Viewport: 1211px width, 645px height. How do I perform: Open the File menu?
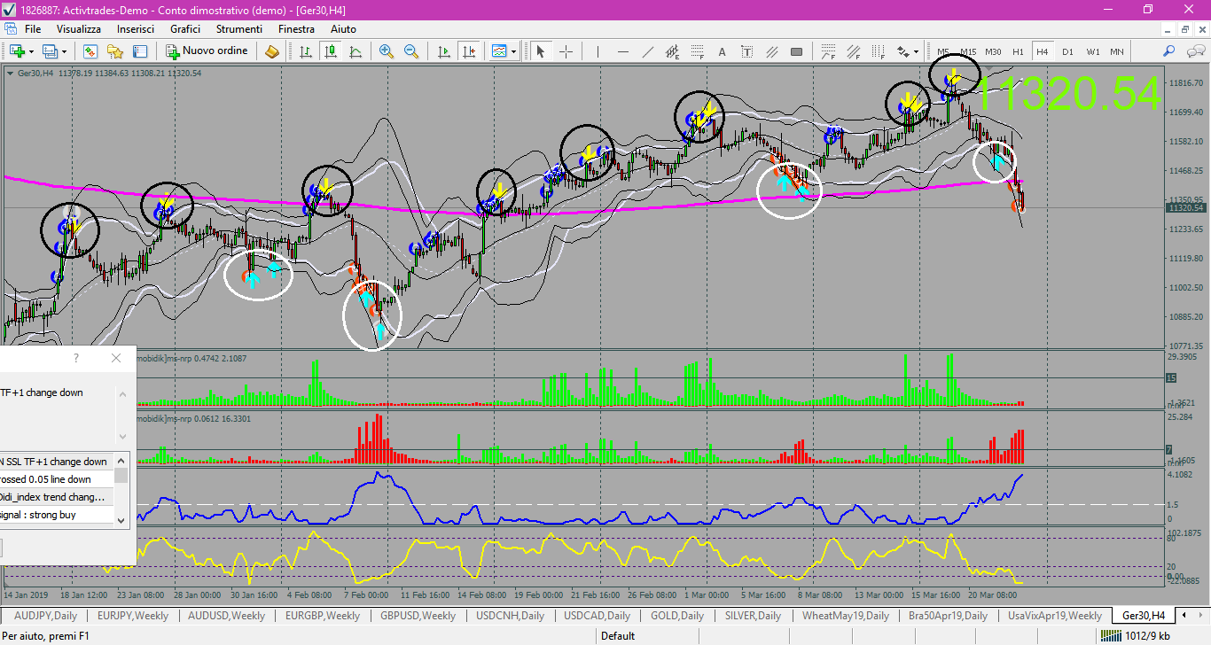(x=33, y=29)
